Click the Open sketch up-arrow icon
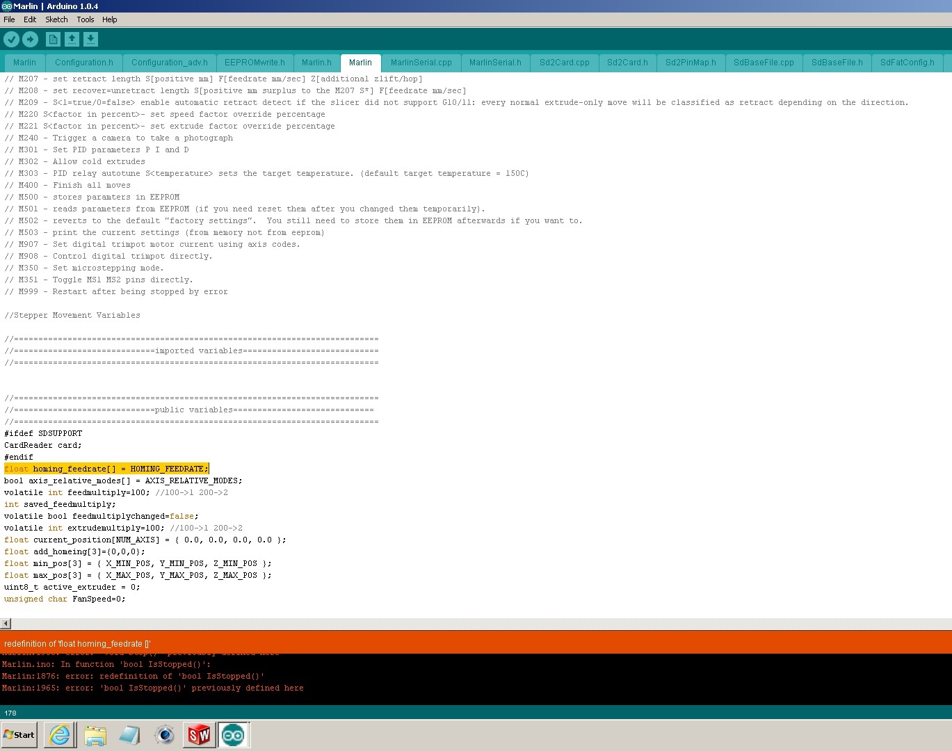Viewport: 952px width, 751px height. coord(72,40)
